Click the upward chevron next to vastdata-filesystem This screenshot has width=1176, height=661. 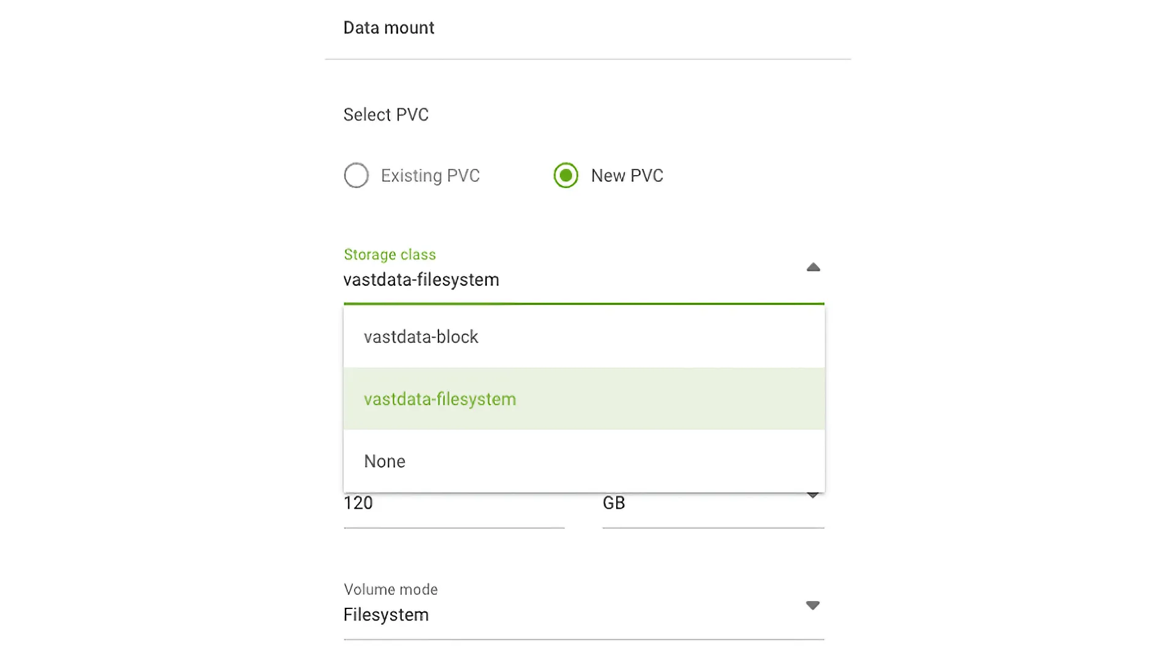813,267
